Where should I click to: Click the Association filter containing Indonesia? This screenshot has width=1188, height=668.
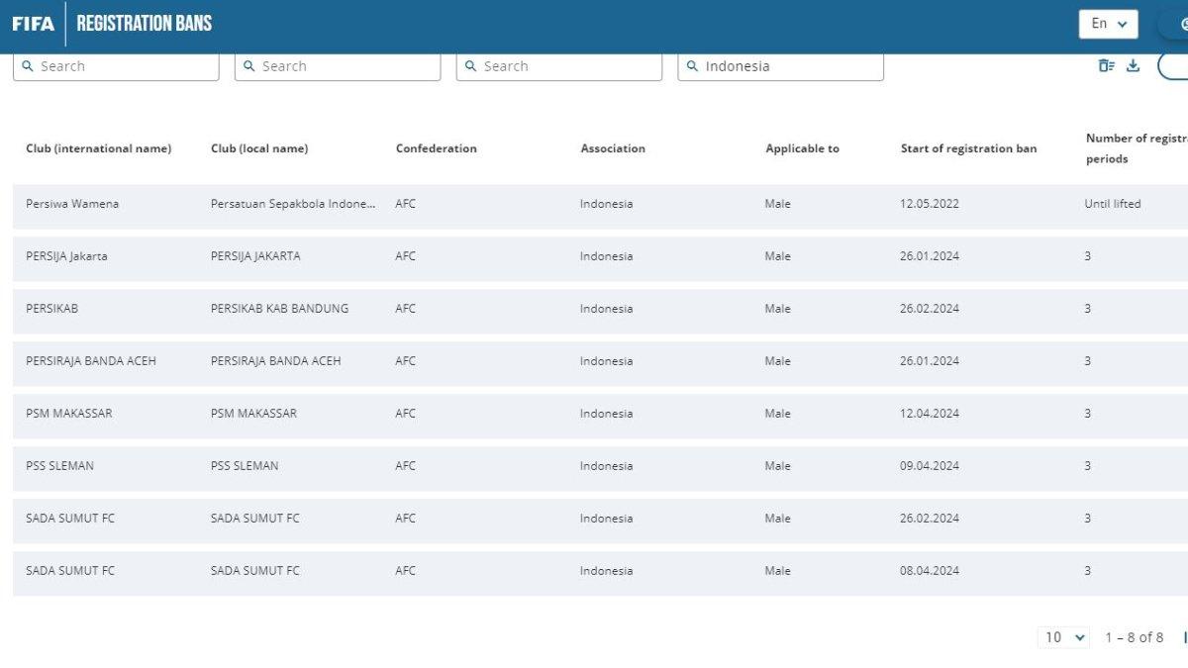click(x=781, y=66)
